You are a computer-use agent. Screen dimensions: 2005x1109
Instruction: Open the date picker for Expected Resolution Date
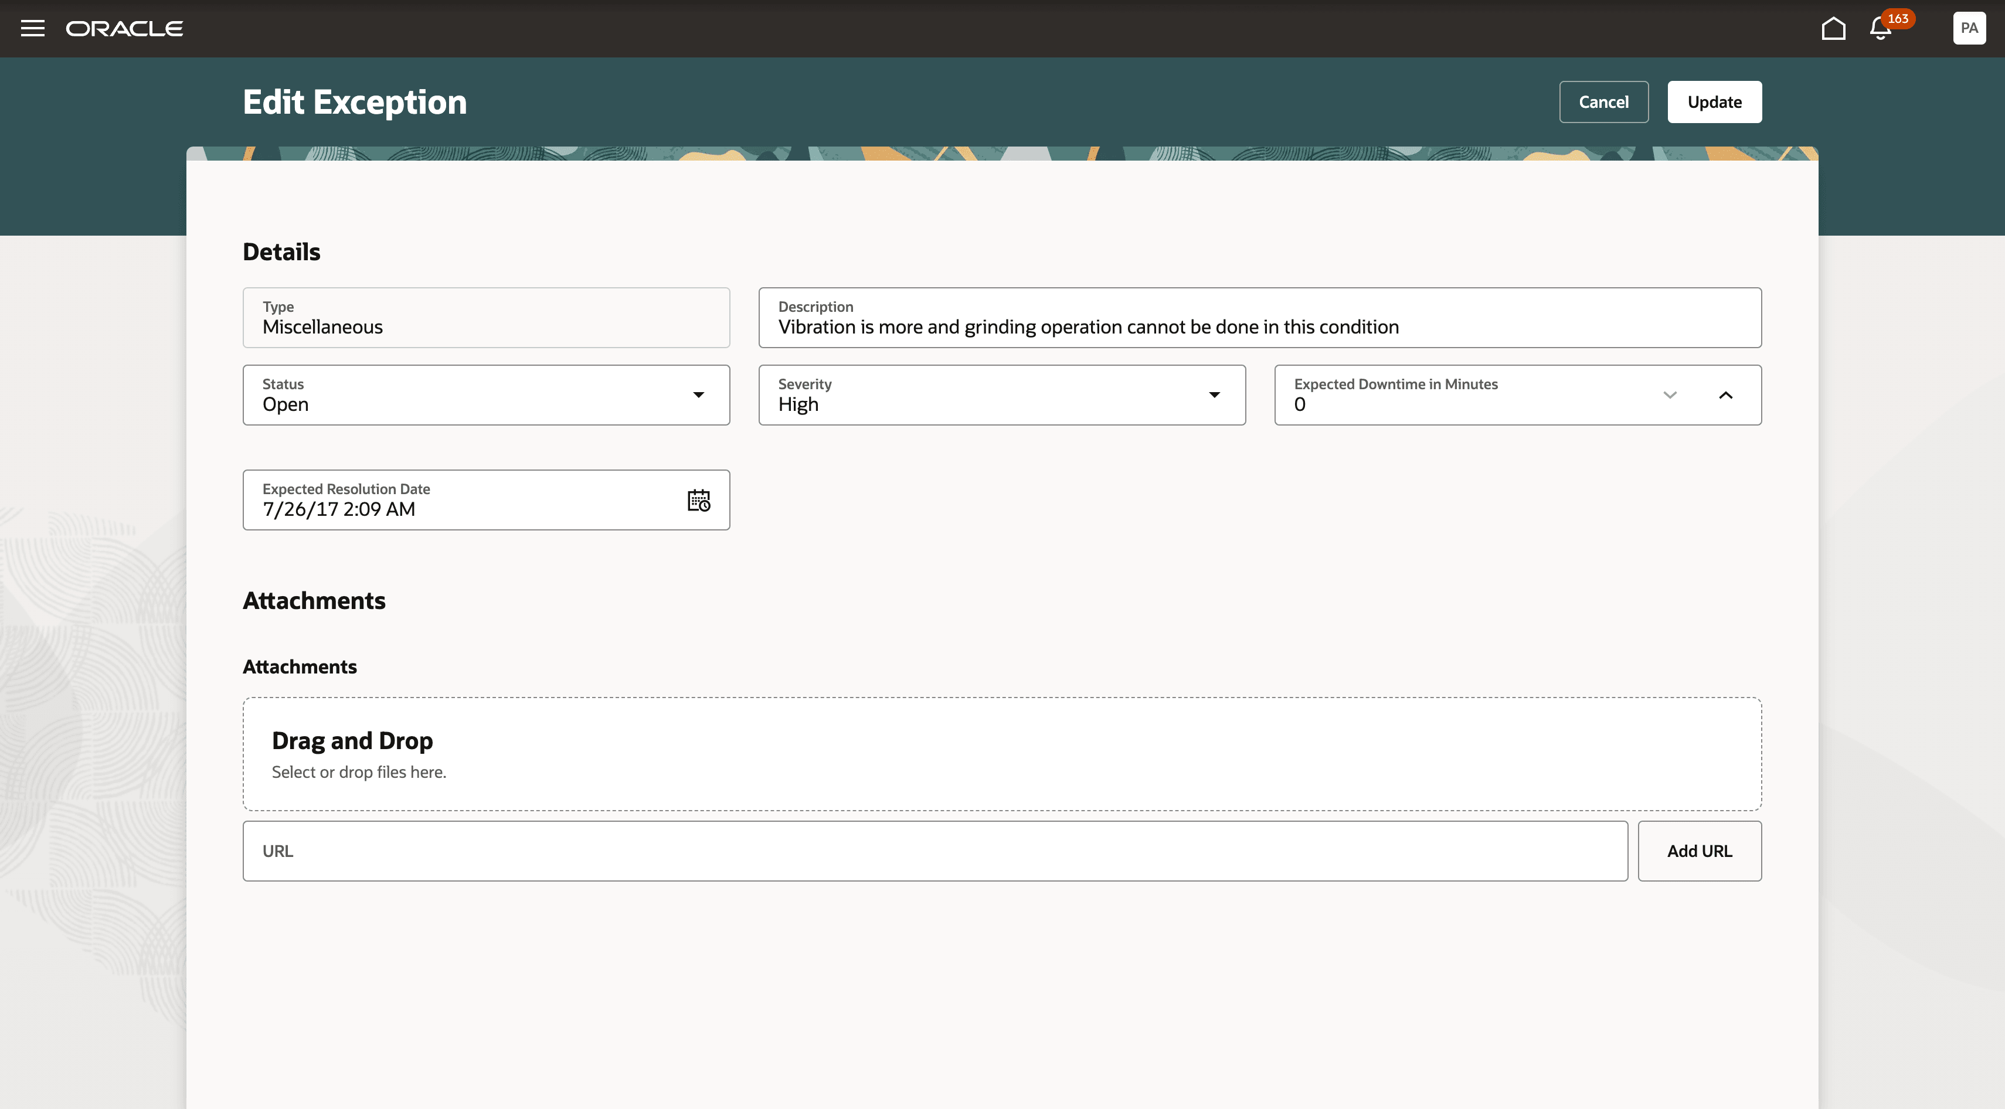point(698,501)
